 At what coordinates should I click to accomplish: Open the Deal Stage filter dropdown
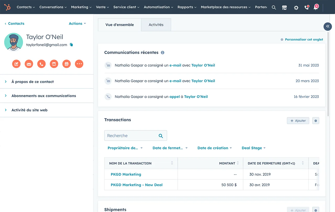[253, 148]
